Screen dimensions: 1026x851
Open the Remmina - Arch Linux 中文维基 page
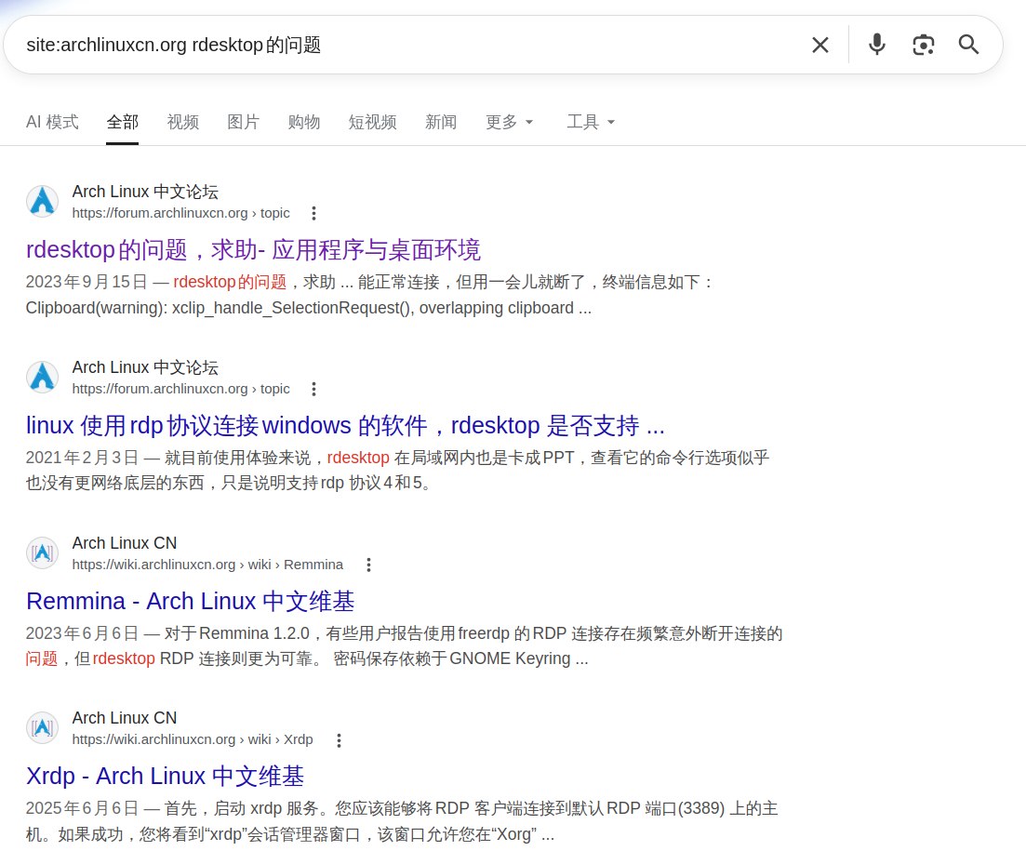tap(189, 601)
